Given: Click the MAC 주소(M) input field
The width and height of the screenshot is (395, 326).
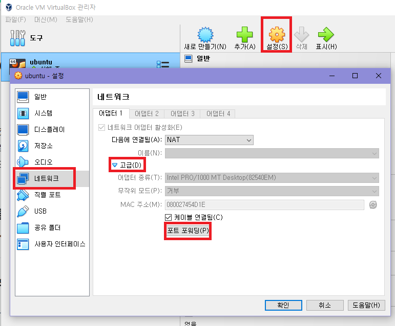Looking at the screenshot, I should (264, 205).
